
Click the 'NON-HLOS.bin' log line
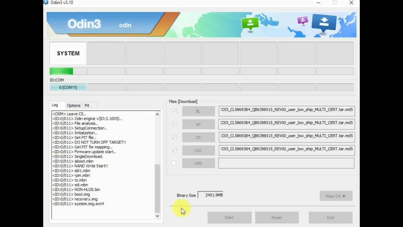pyautogui.click(x=76, y=189)
